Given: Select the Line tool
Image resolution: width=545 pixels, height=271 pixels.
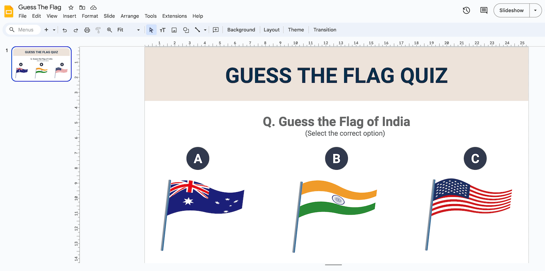Looking at the screenshot, I should (197, 30).
